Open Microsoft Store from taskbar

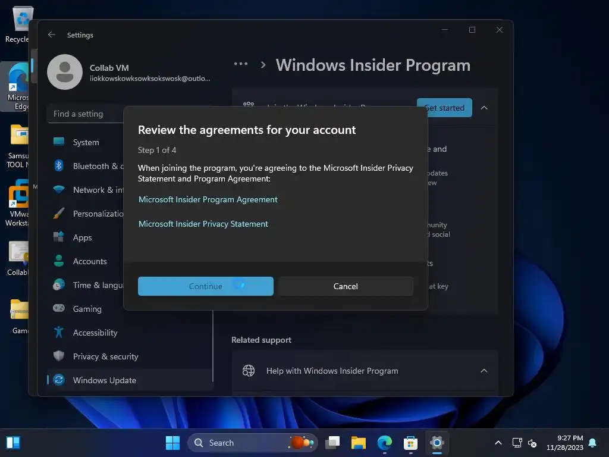coord(410,443)
